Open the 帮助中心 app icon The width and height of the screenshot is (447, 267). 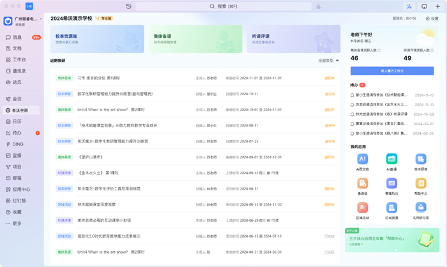coord(421,183)
